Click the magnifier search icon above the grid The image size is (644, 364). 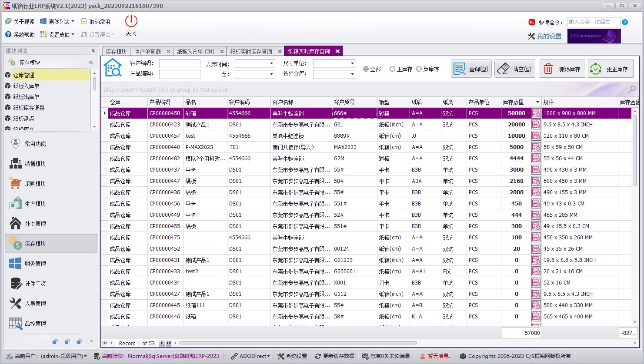(631, 89)
